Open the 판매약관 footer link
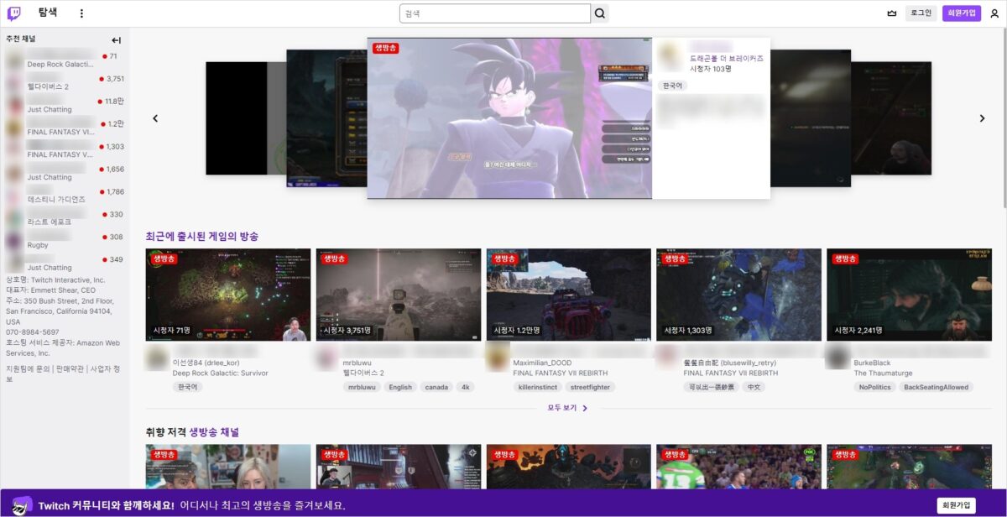 pyautogui.click(x=69, y=368)
